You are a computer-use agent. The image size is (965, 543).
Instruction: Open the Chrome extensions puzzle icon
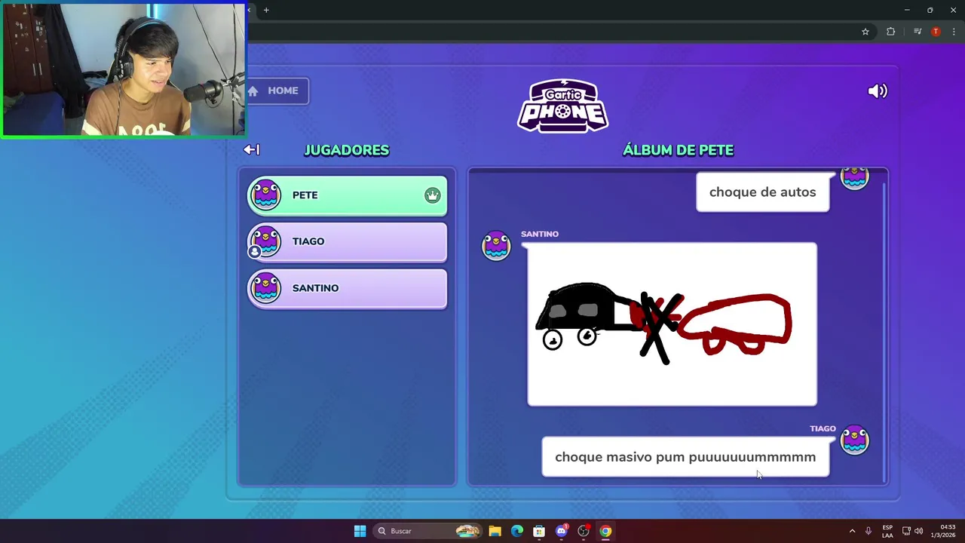click(x=890, y=32)
